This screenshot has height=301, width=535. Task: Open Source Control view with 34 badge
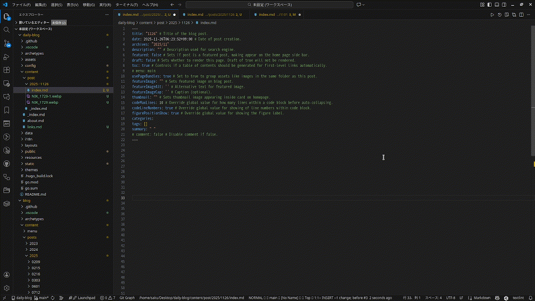(7, 43)
